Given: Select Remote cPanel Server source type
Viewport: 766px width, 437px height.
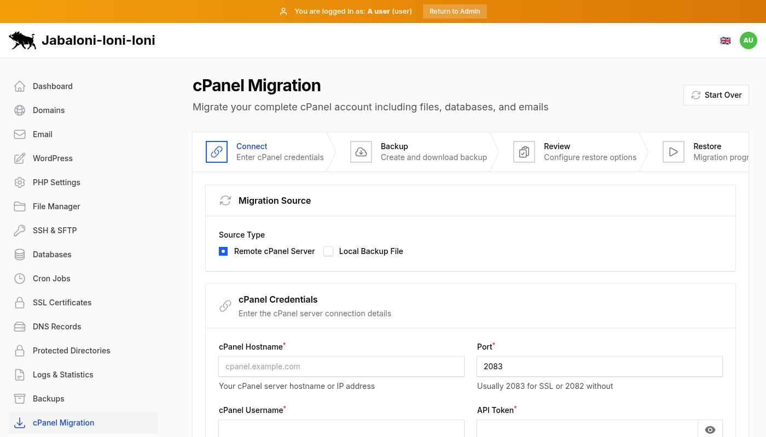Looking at the screenshot, I should (x=223, y=251).
